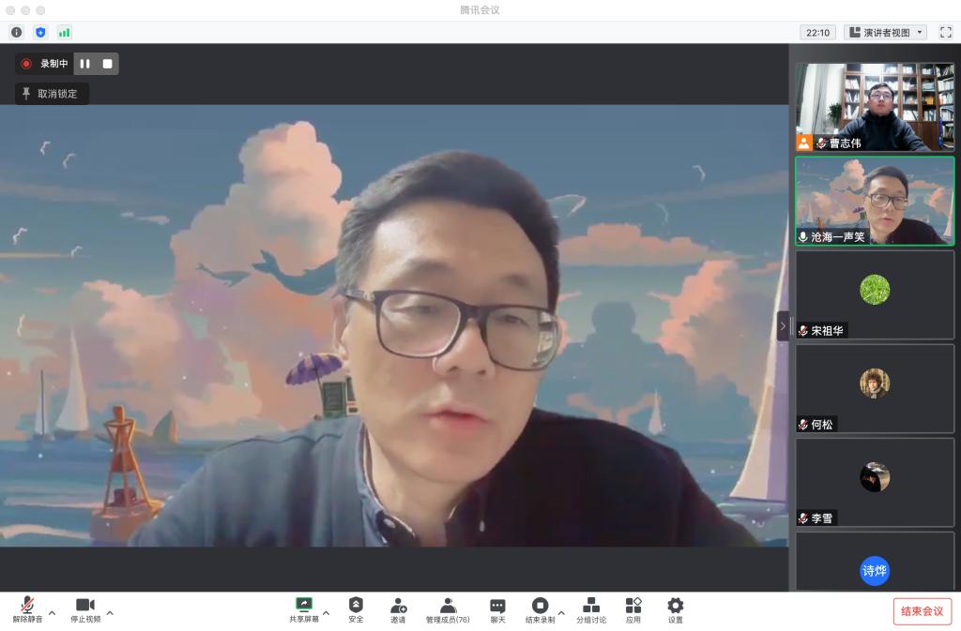The width and height of the screenshot is (961, 631).
Task: Open 设置 settings gear
Action: coord(675,610)
